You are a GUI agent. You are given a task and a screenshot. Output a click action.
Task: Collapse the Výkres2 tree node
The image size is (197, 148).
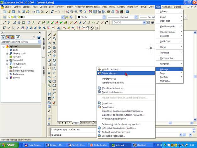click(3, 47)
